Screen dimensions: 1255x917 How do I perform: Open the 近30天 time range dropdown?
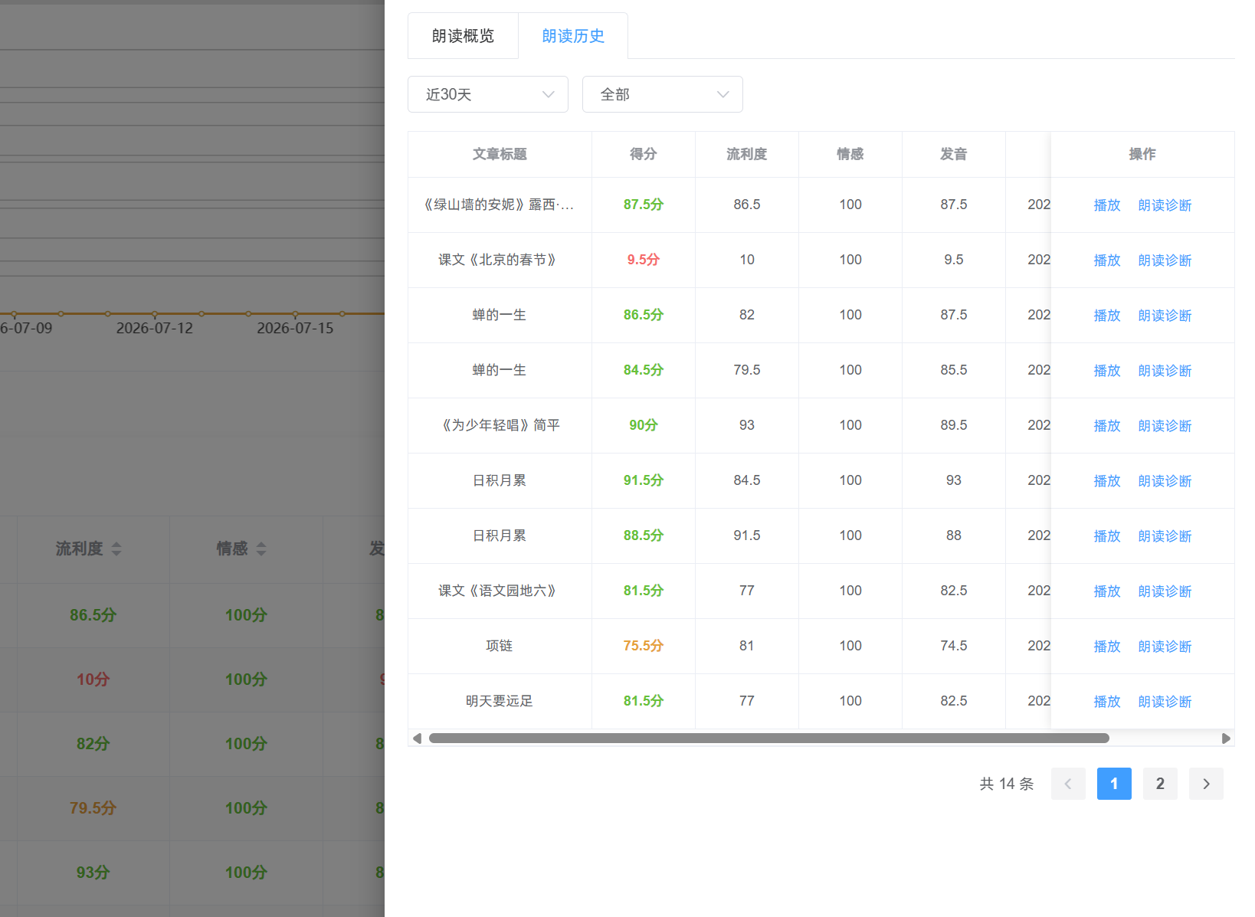point(488,94)
